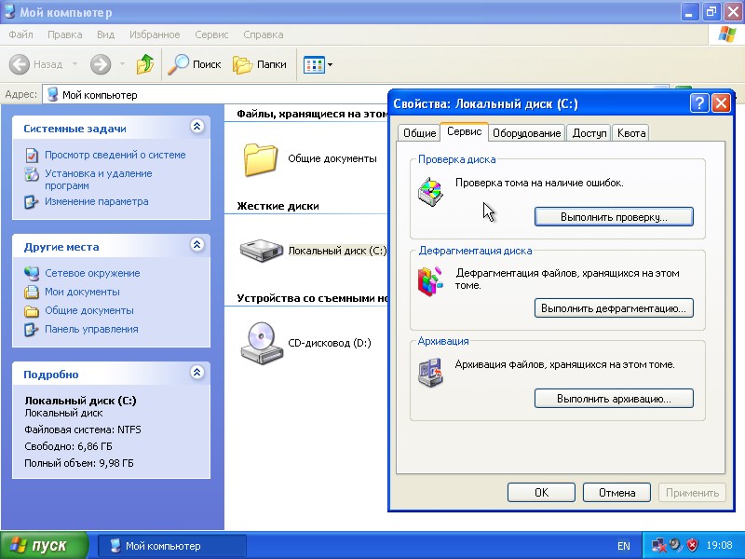Screen dimensions: 745x559
Task: Confirm the dialog with OK
Action: coord(541,493)
